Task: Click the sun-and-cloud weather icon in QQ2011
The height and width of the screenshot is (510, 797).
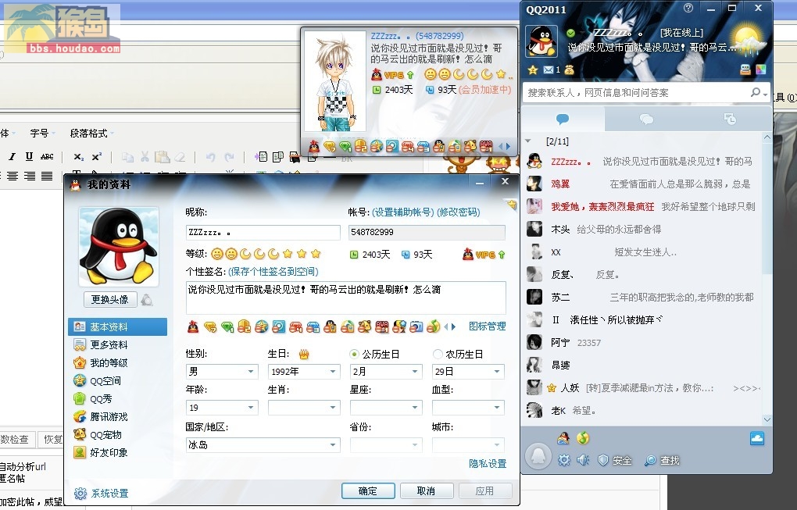Action: 748,39
